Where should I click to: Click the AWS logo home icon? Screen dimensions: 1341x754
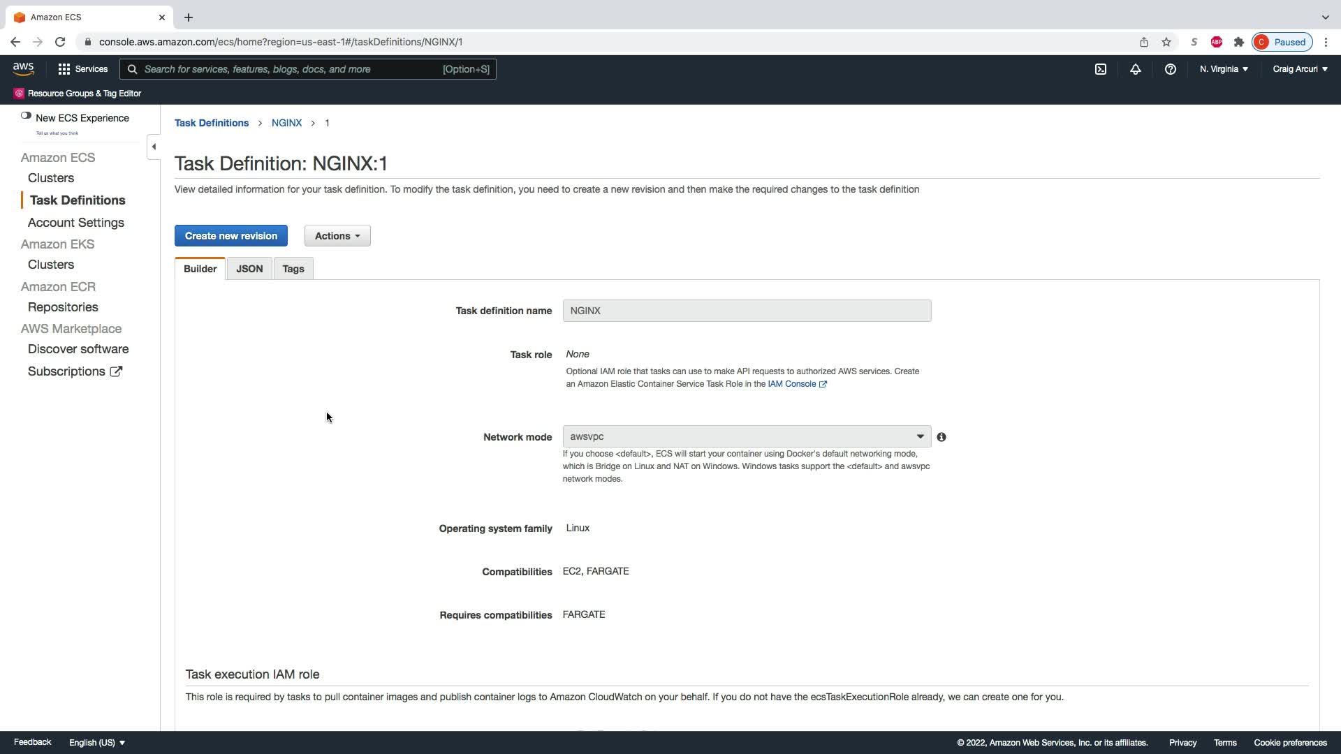point(23,68)
